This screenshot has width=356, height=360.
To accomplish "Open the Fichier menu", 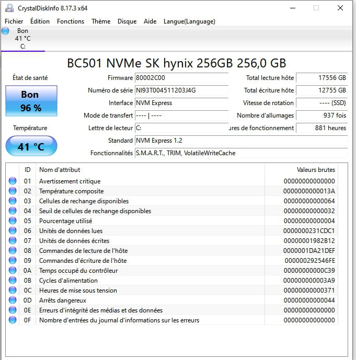I will coord(14,21).
